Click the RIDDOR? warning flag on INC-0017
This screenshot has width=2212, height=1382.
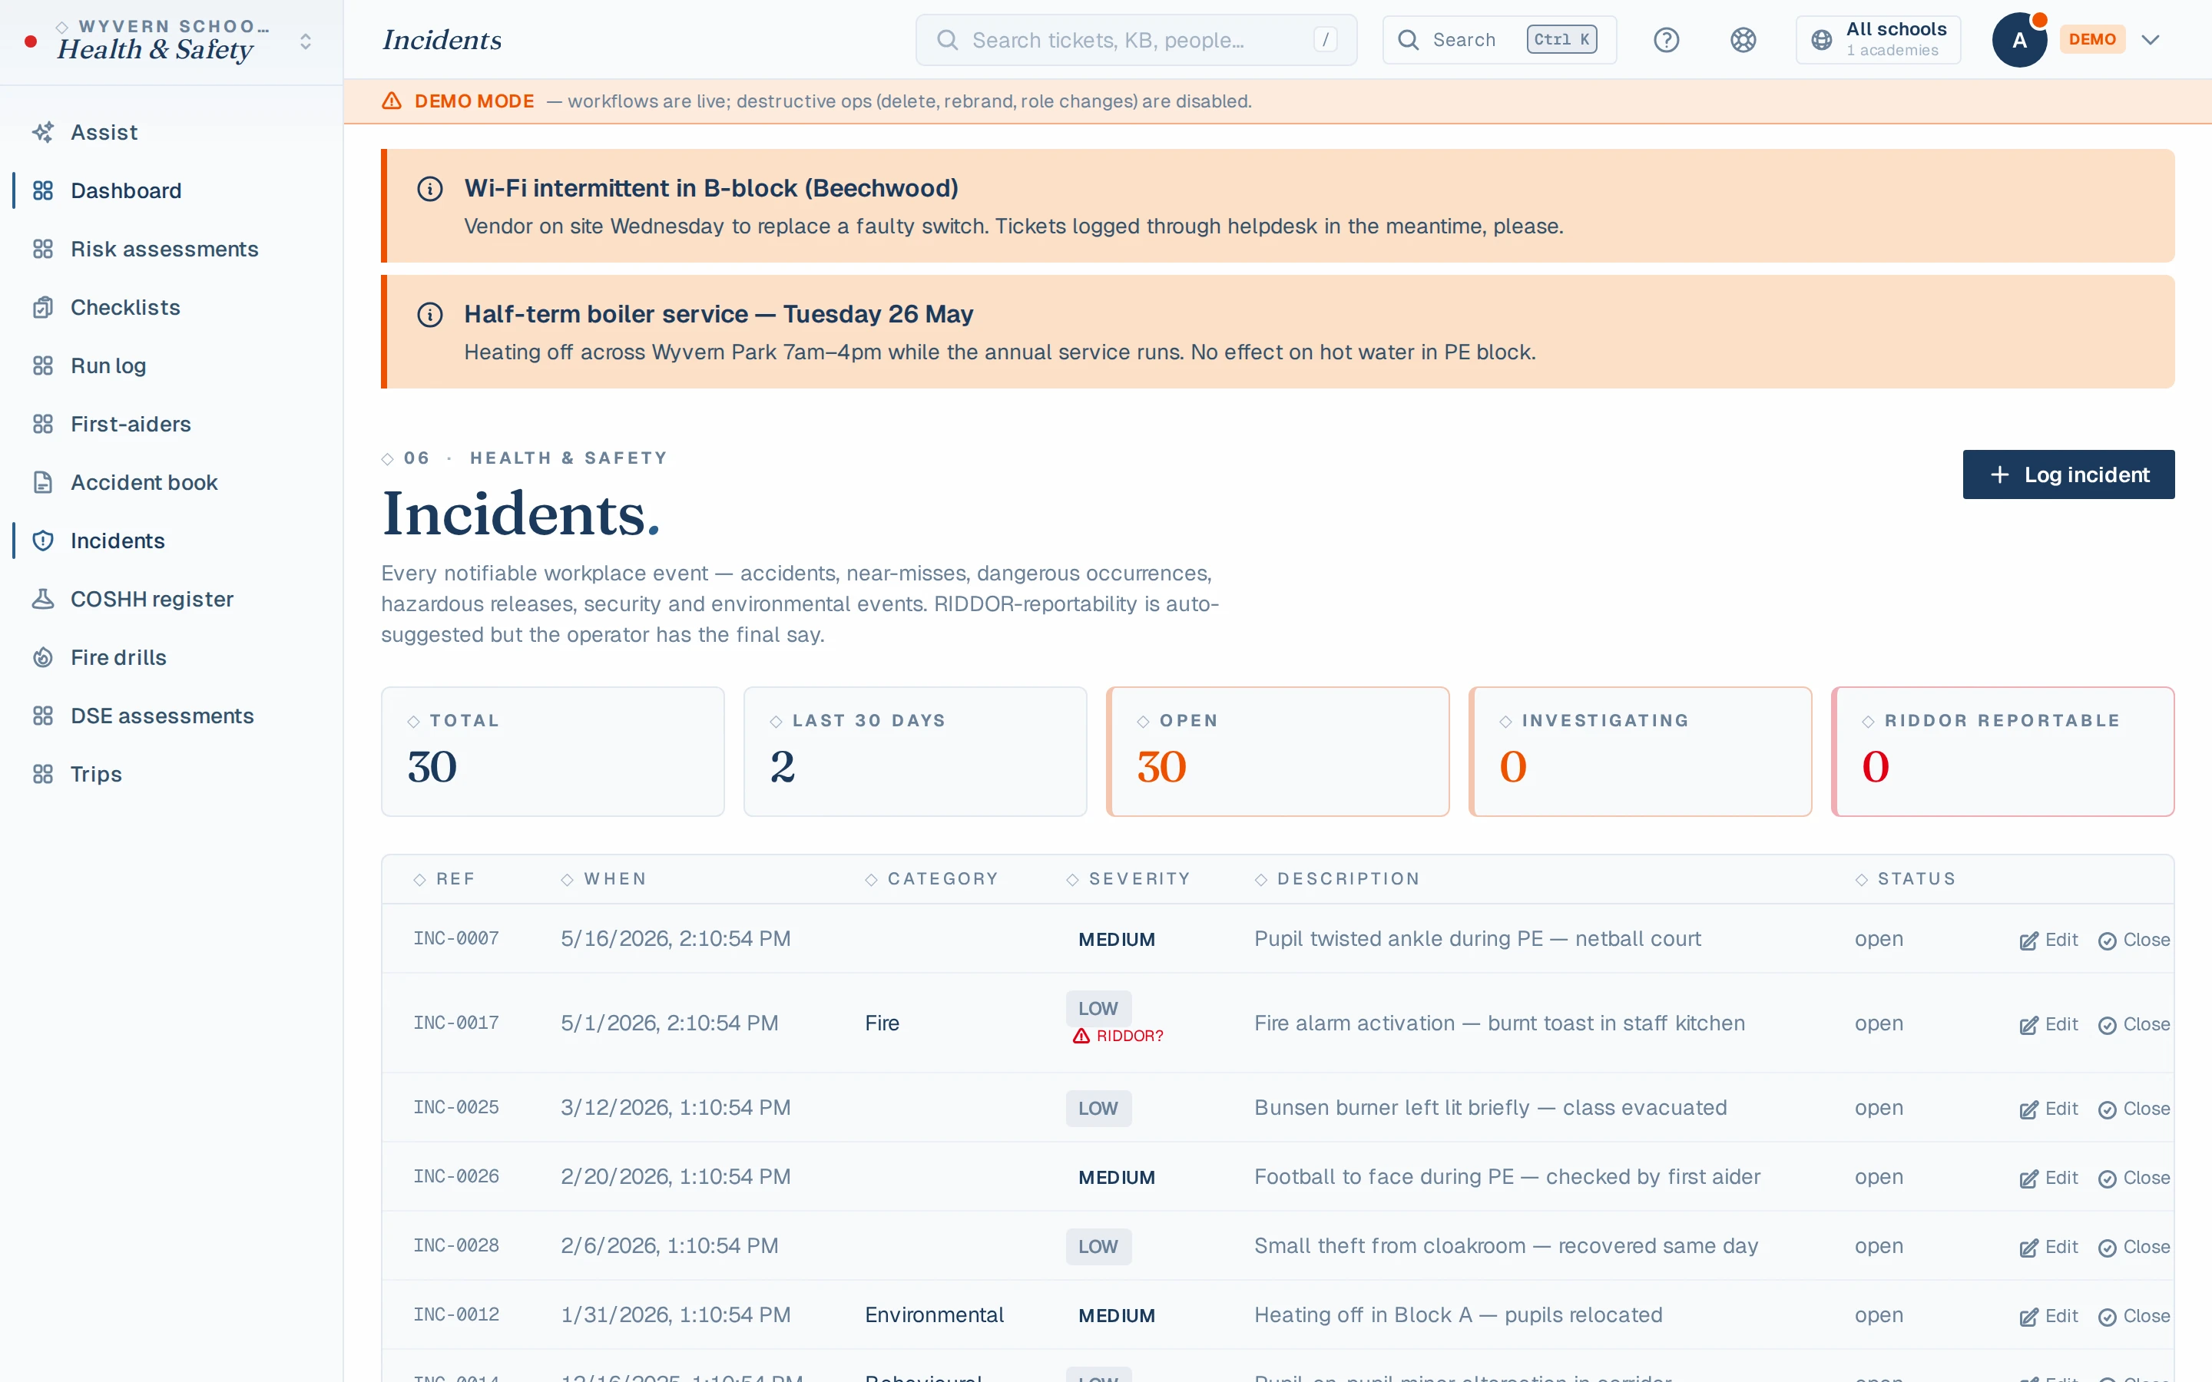pos(1117,1036)
